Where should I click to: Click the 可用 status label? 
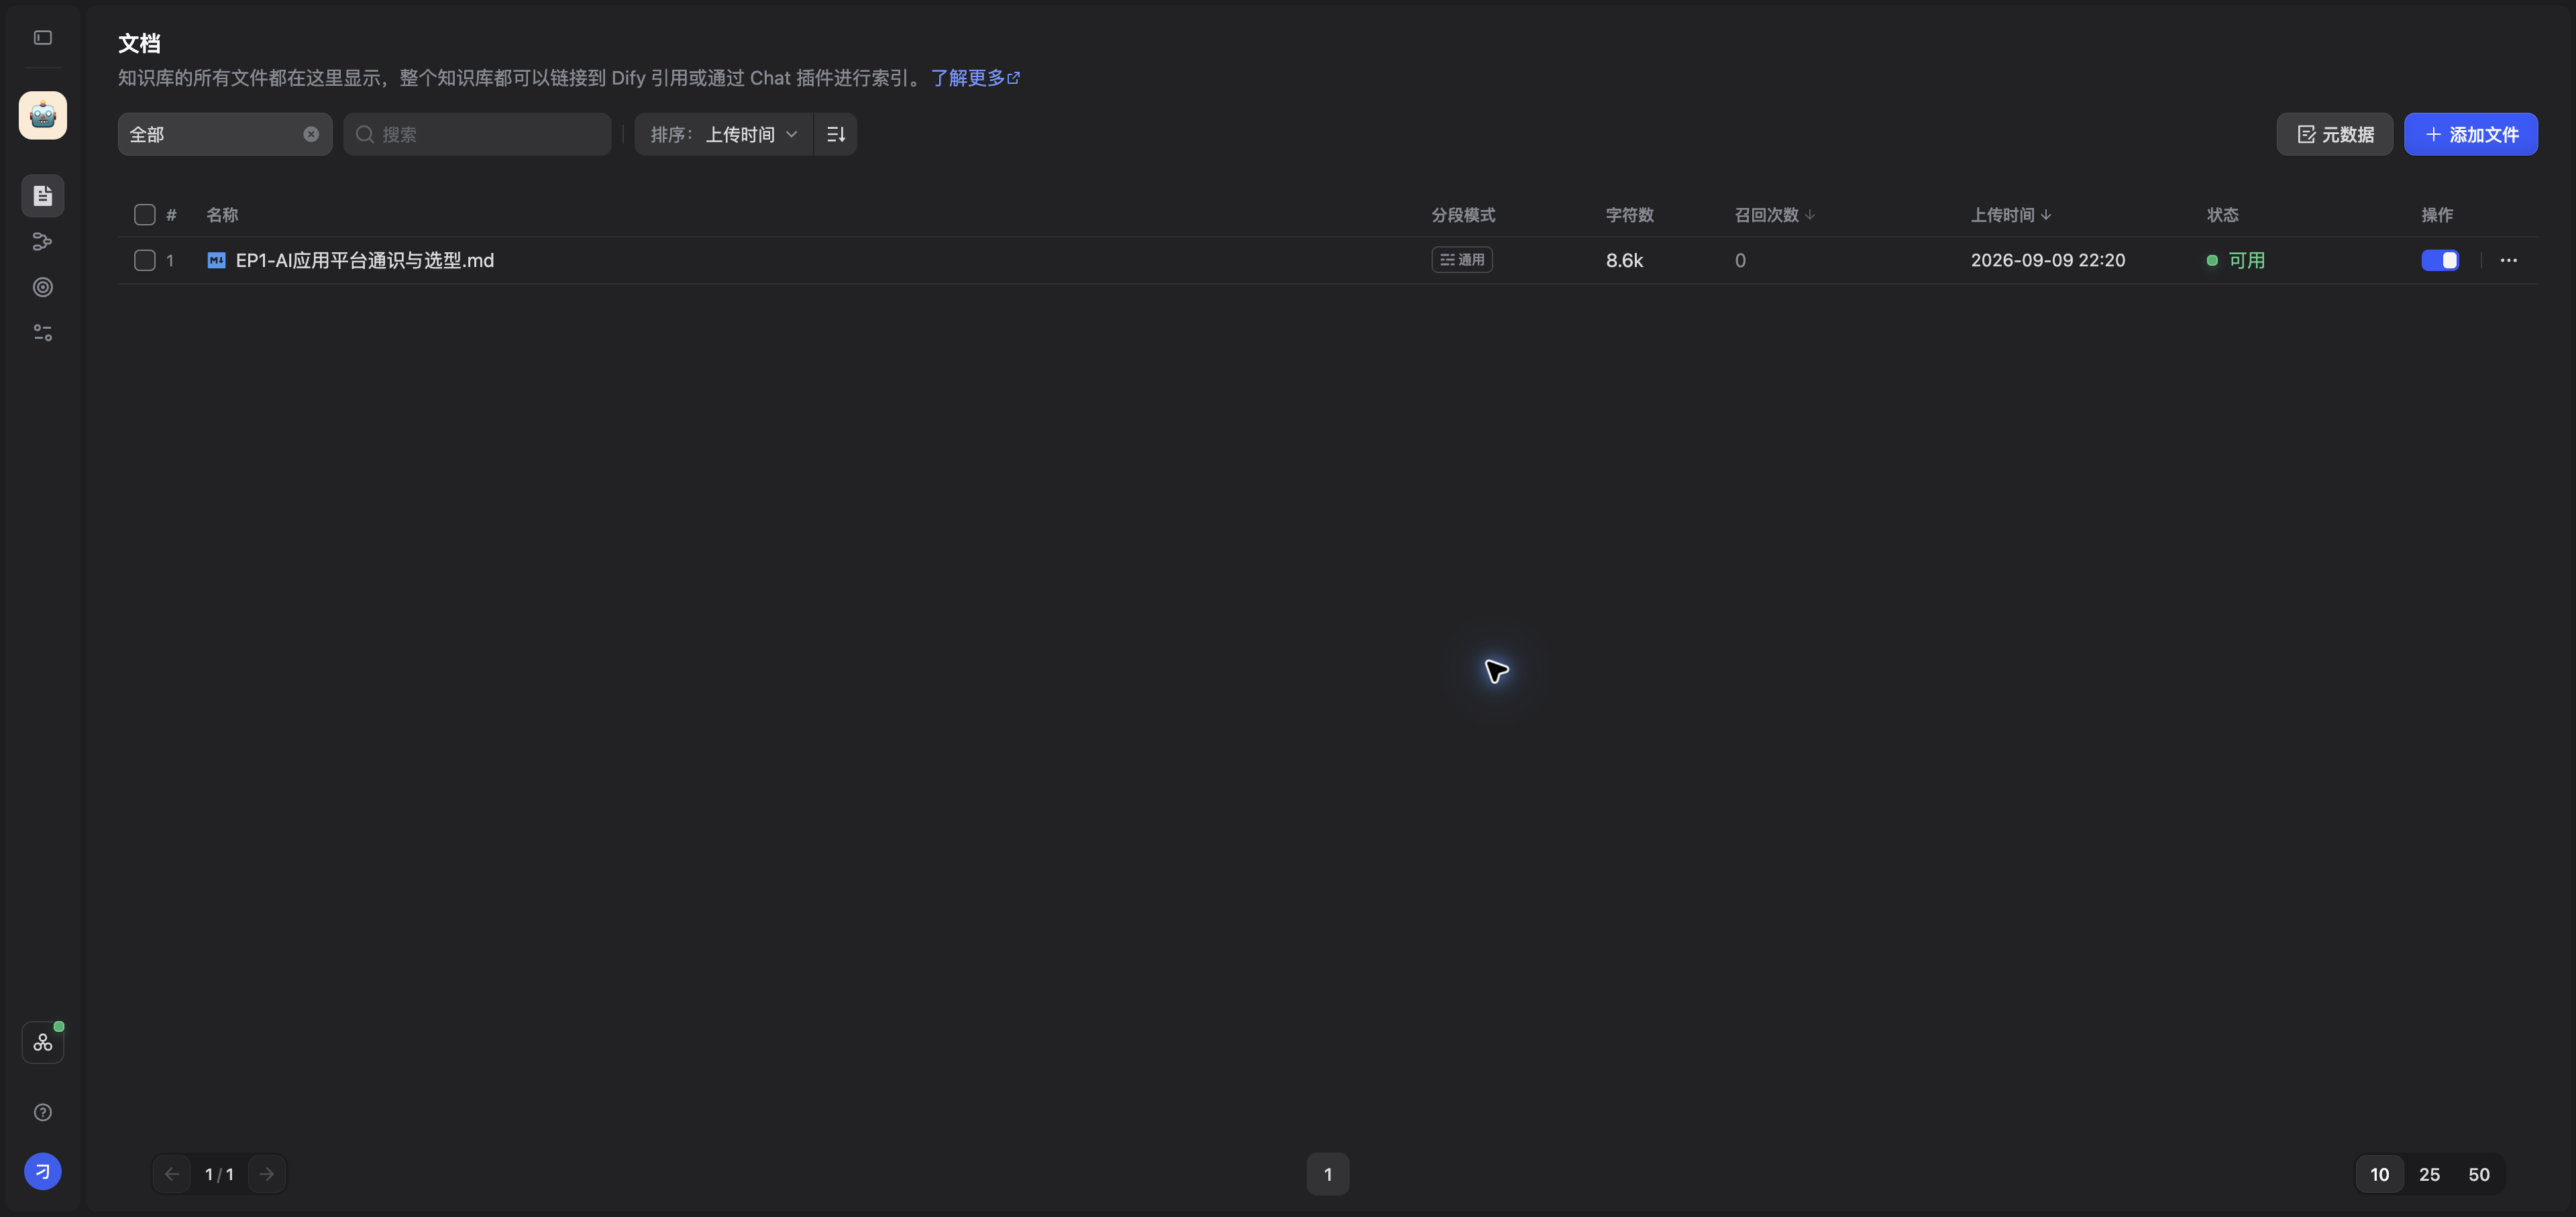(x=2247, y=261)
